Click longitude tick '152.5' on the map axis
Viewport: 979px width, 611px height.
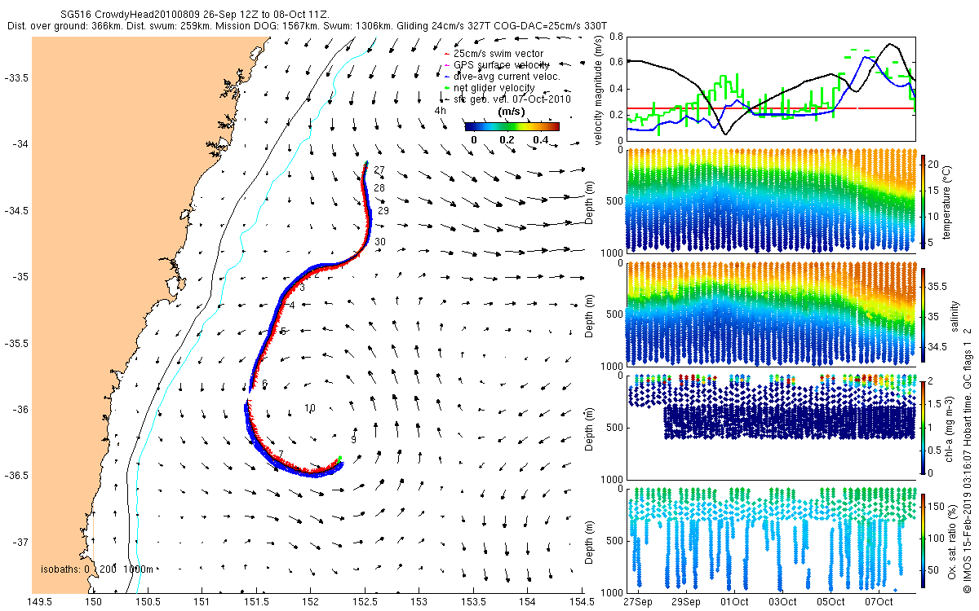tap(365, 602)
